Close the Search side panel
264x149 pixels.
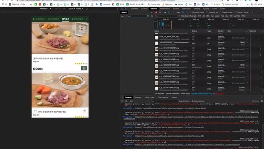coord(151,12)
